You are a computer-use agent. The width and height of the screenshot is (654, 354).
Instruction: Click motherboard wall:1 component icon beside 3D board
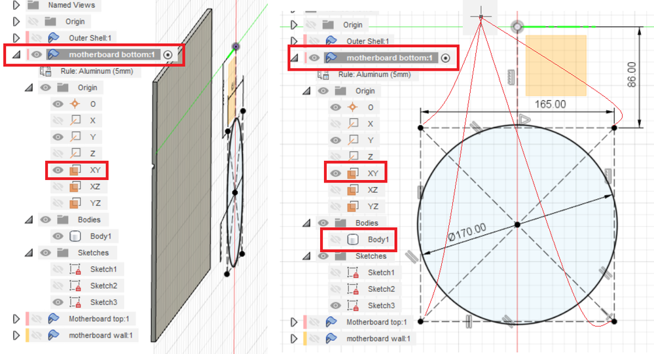click(x=54, y=335)
